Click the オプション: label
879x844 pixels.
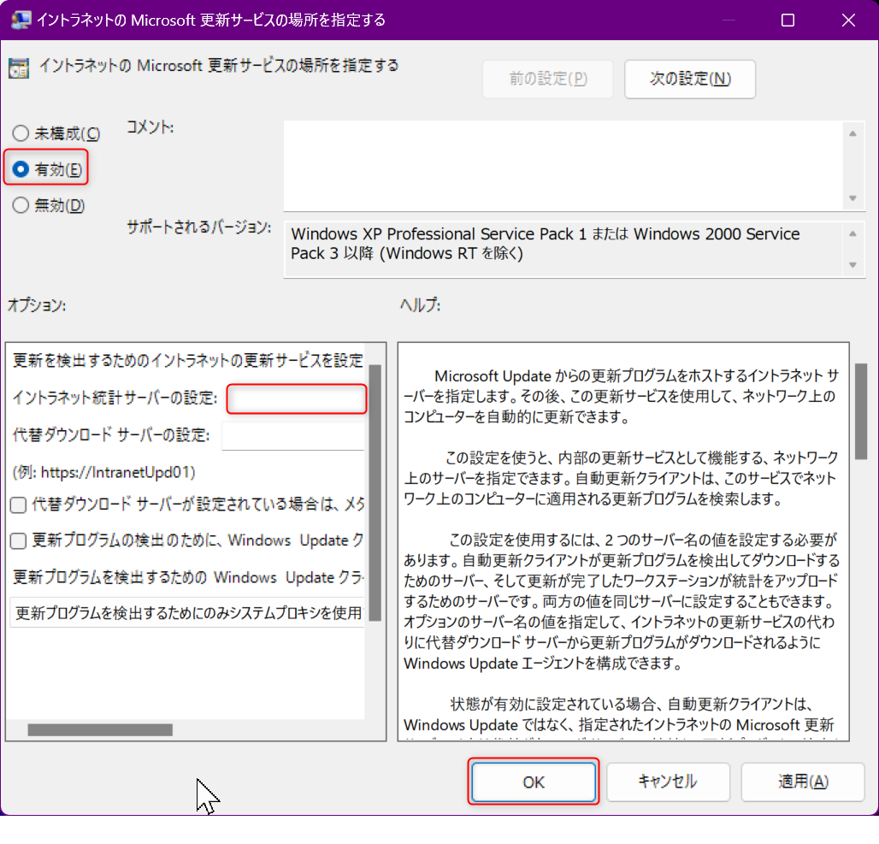point(37,305)
